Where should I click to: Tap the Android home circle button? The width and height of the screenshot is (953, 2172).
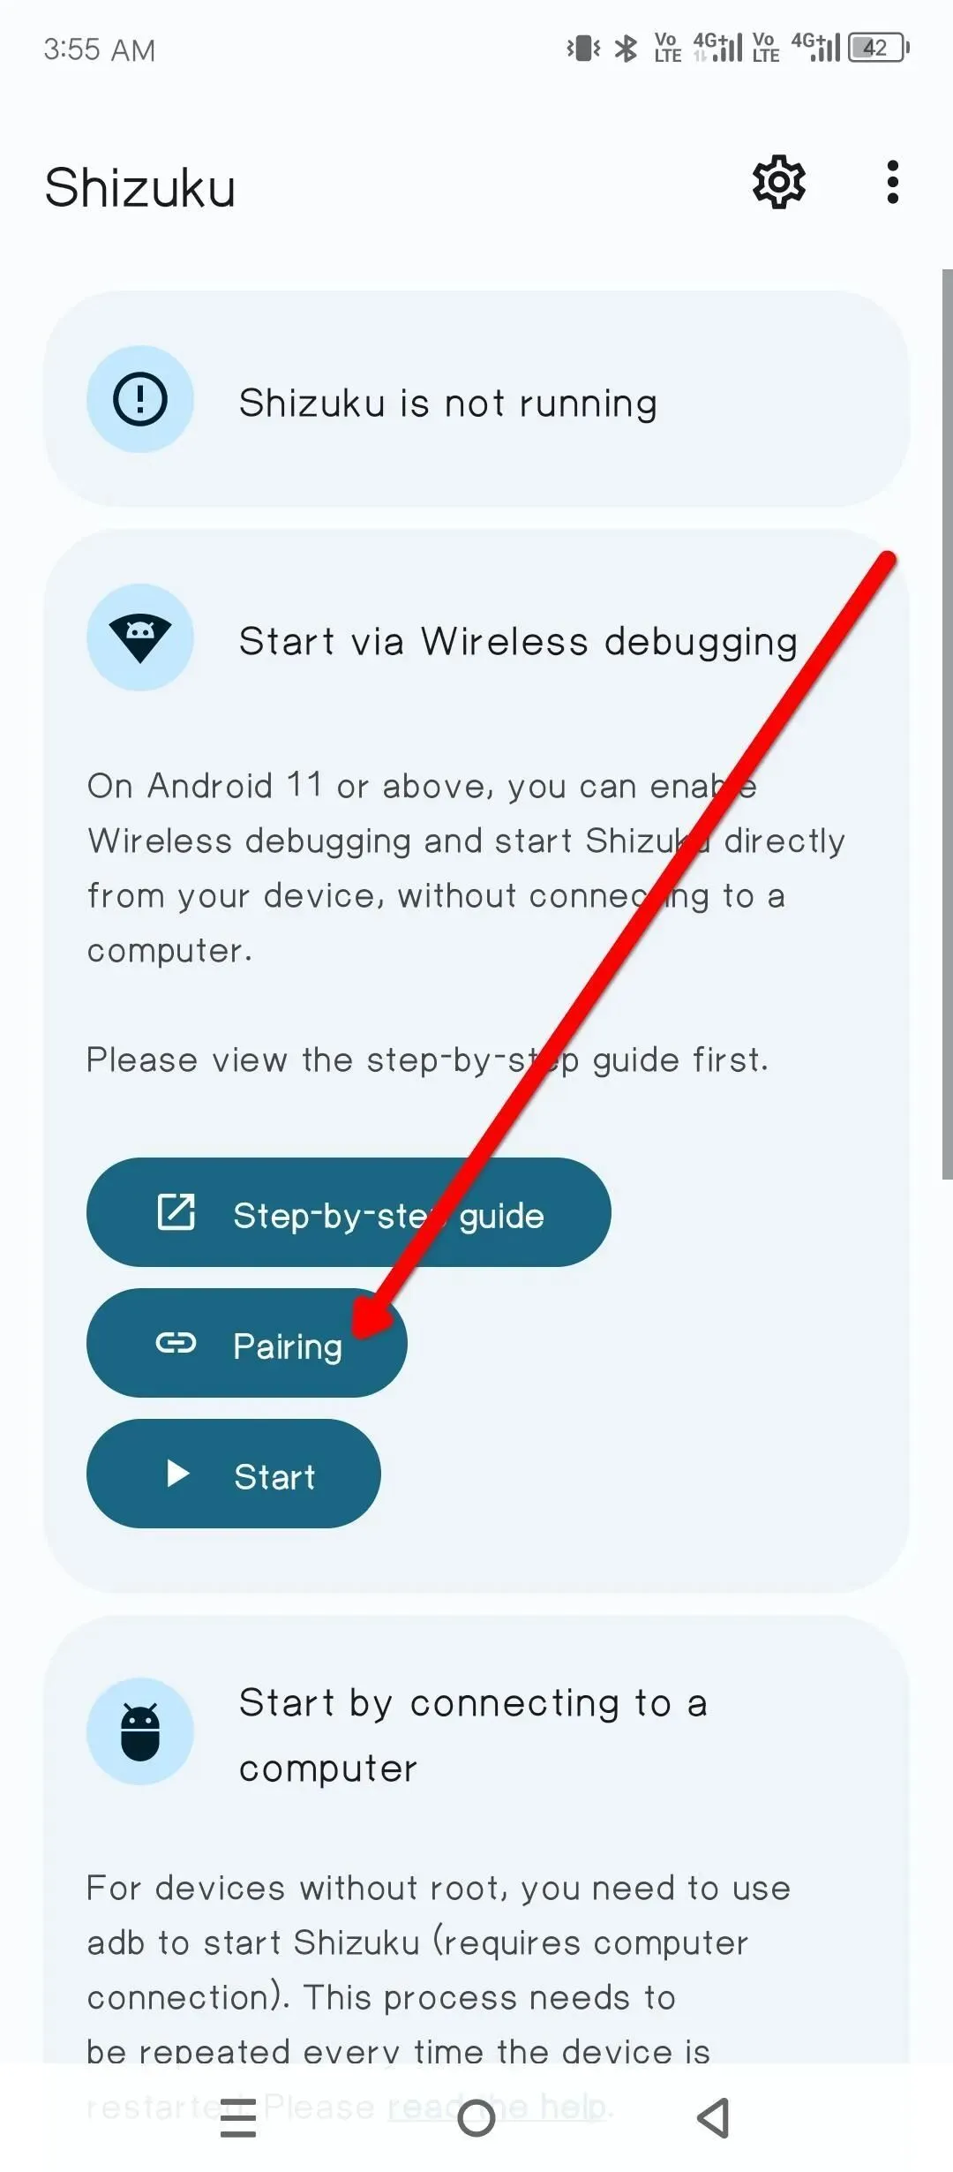476,2117
